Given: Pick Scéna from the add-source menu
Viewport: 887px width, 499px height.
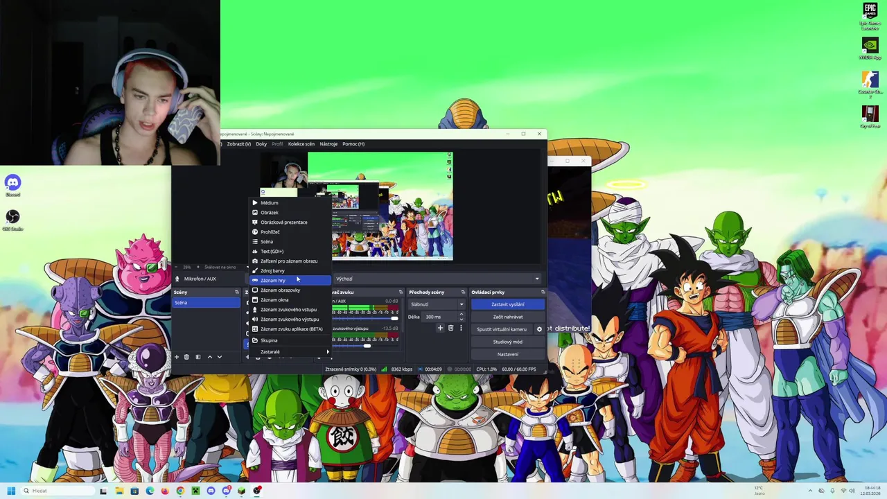Looking at the screenshot, I should 290,242.
